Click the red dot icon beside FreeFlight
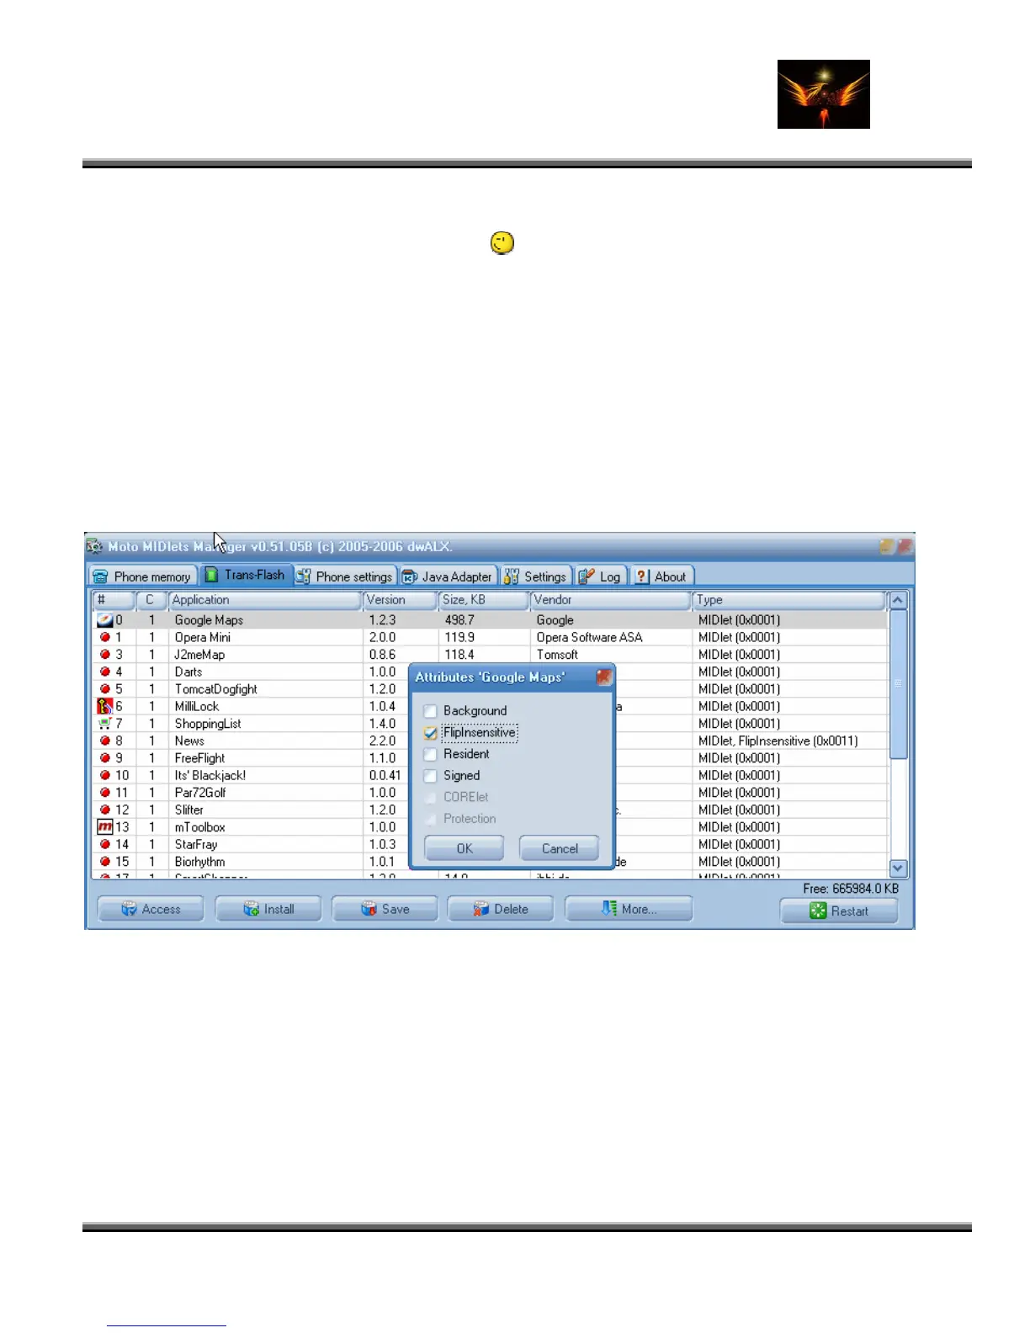The height and width of the screenshot is (1333, 1030). pos(105,757)
